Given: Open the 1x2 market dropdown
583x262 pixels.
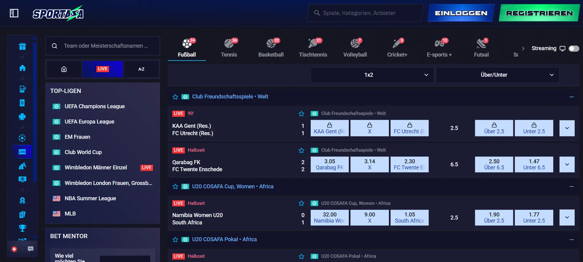Looking at the screenshot, I should pyautogui.click(x=372, y=75).
